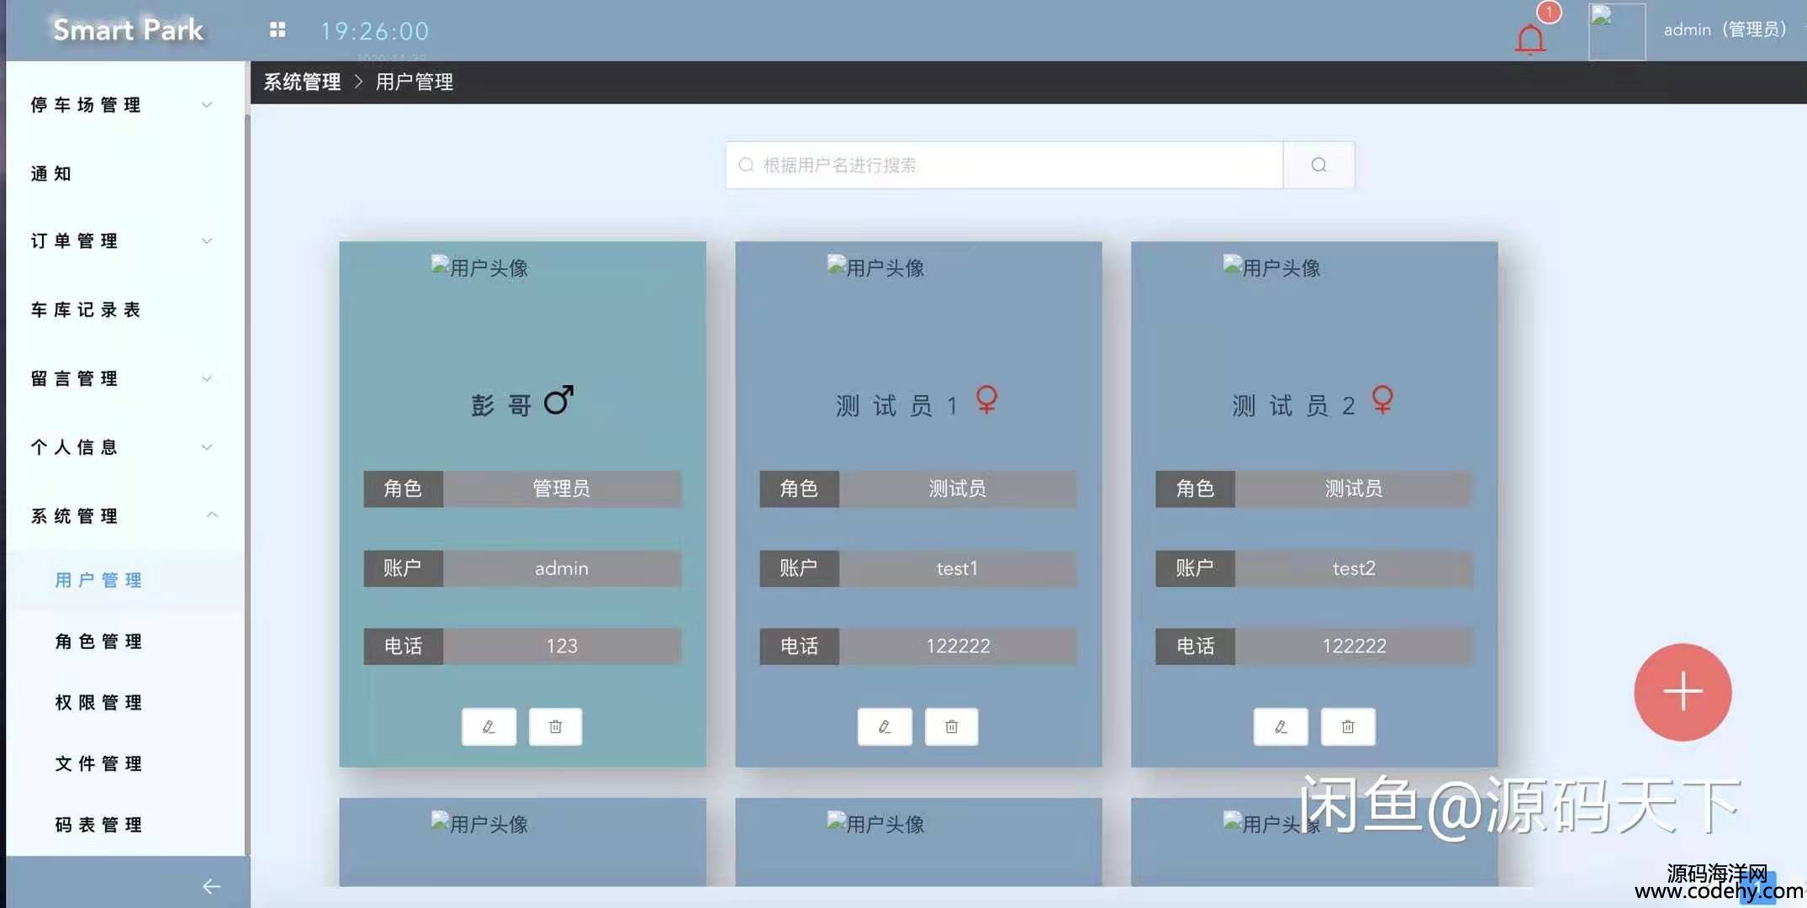Click edit pencil icon on test1 card
1807x908 pixels.
click(885, 726)
